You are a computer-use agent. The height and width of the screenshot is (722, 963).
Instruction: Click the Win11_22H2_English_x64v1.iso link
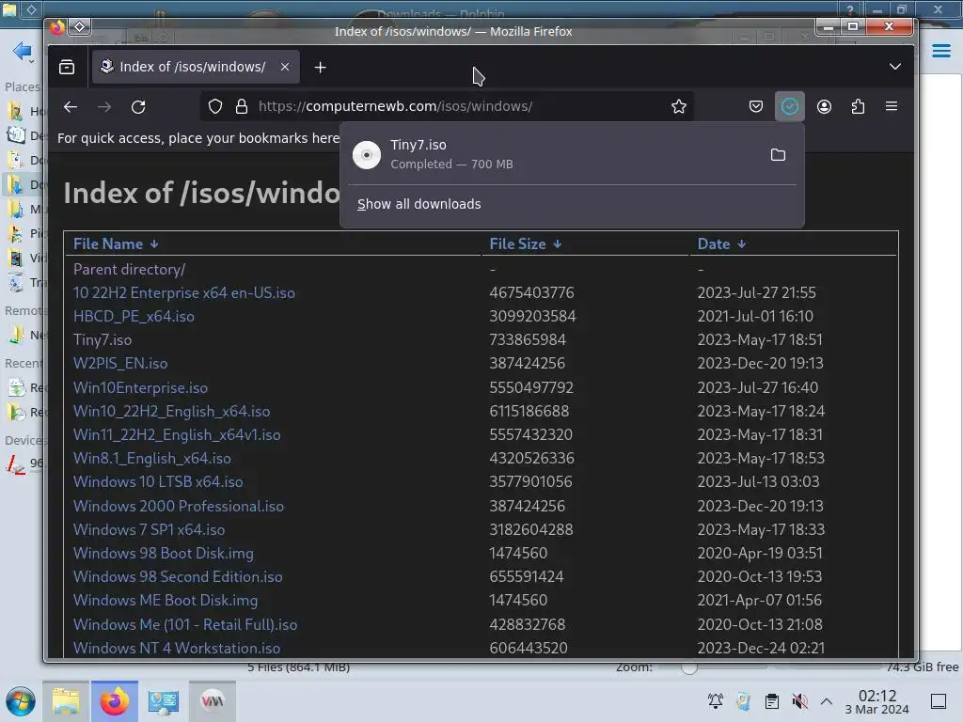point(176,434)
